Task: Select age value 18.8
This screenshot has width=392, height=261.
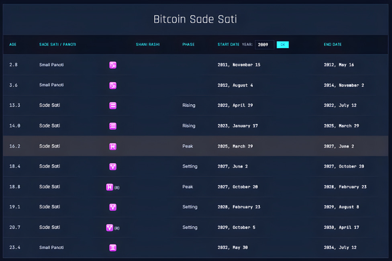Action: [x=15, y=187]
